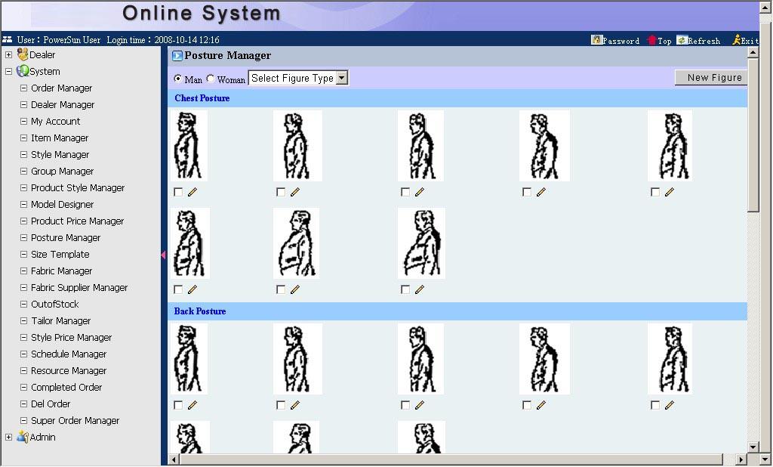The image size is (773, 467).
Task: Click the Password lock icon in header
Action: [596, 40]
